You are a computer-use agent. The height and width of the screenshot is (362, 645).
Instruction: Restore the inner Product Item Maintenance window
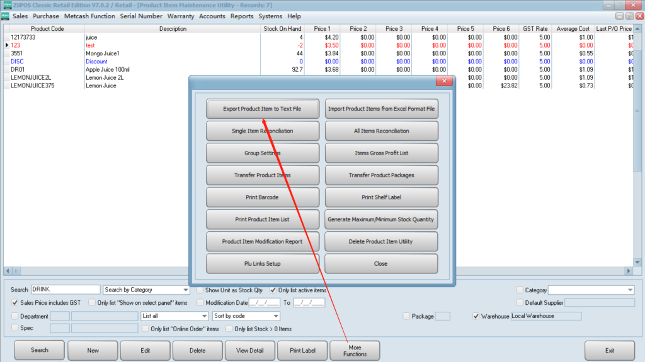point(629,16)
